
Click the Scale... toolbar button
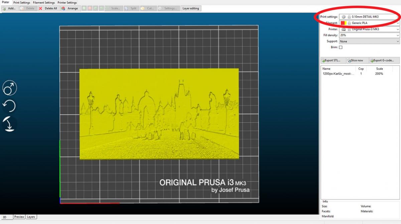click(x=113, y=8)
